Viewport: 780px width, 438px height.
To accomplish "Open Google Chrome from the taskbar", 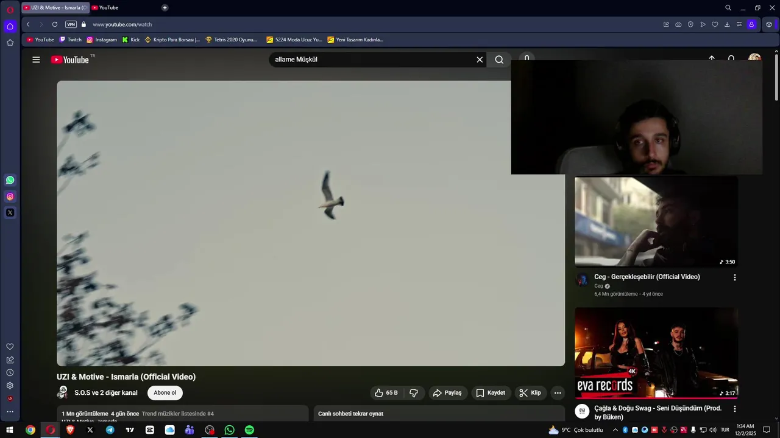I will click(30, 429).
